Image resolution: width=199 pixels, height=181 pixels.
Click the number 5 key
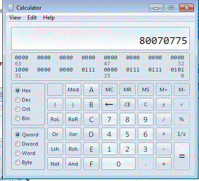pyautogui.click(x=128, y=134)
